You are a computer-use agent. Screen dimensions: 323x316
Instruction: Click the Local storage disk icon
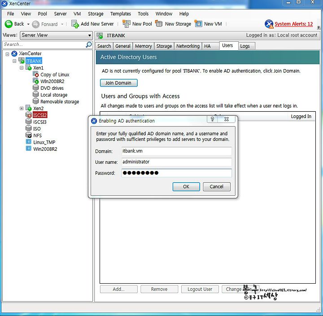(35, 95)
